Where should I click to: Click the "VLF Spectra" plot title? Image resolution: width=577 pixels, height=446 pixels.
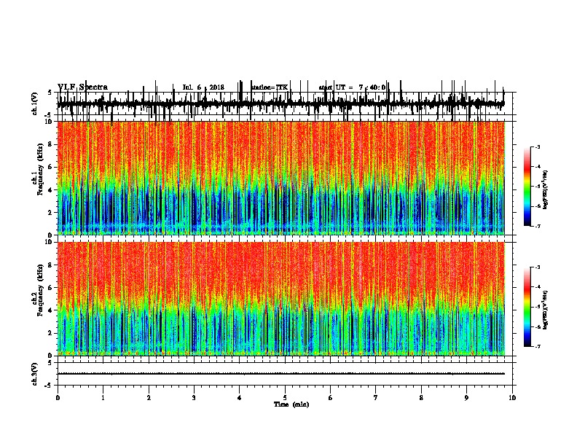point(82,87)
